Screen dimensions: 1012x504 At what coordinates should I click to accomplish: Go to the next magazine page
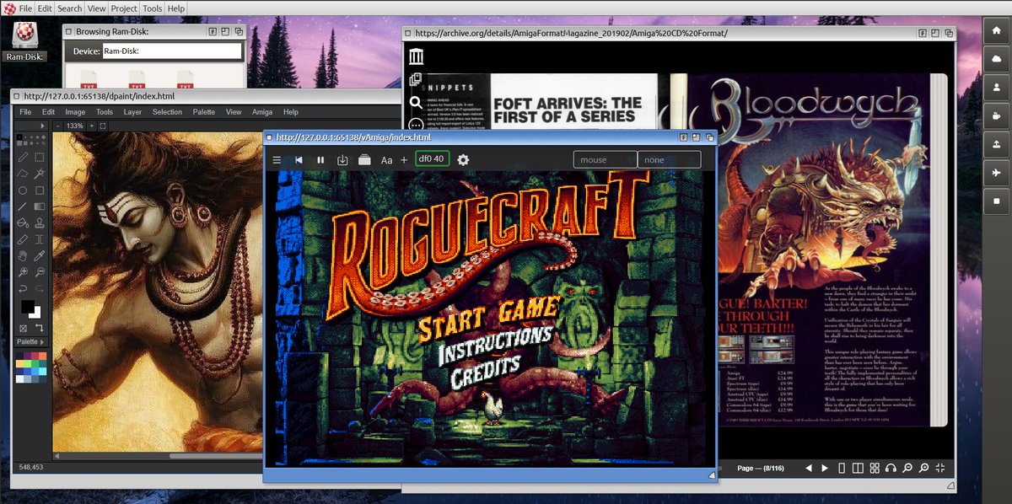[x=825, y=467]
